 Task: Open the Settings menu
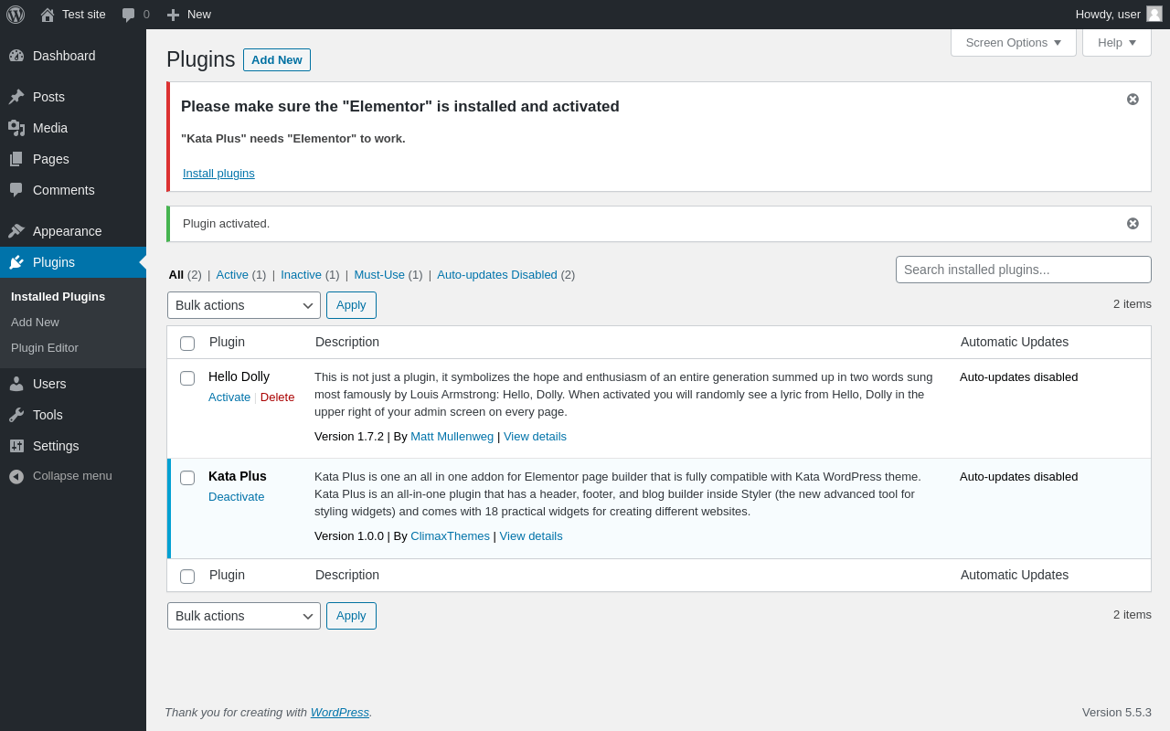pyautogui.click(x=73, y=446)
